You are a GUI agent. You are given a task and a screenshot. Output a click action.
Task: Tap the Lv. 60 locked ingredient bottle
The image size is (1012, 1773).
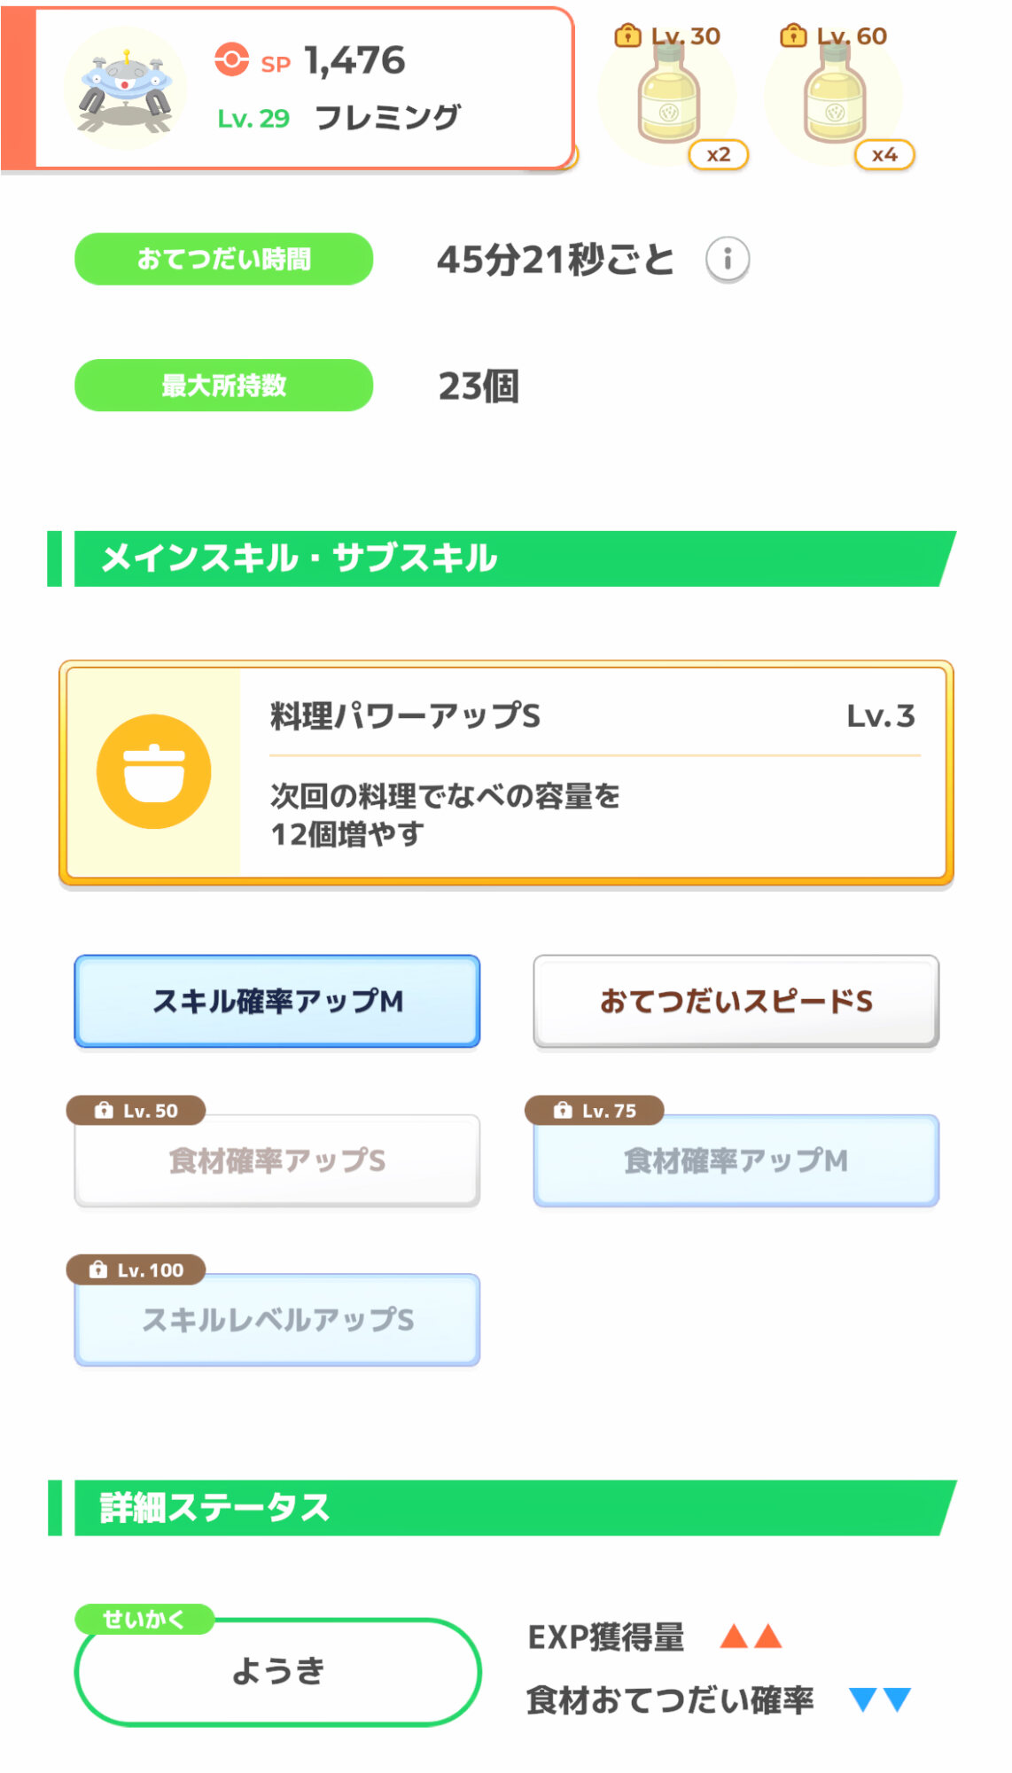tap(834, 96)
